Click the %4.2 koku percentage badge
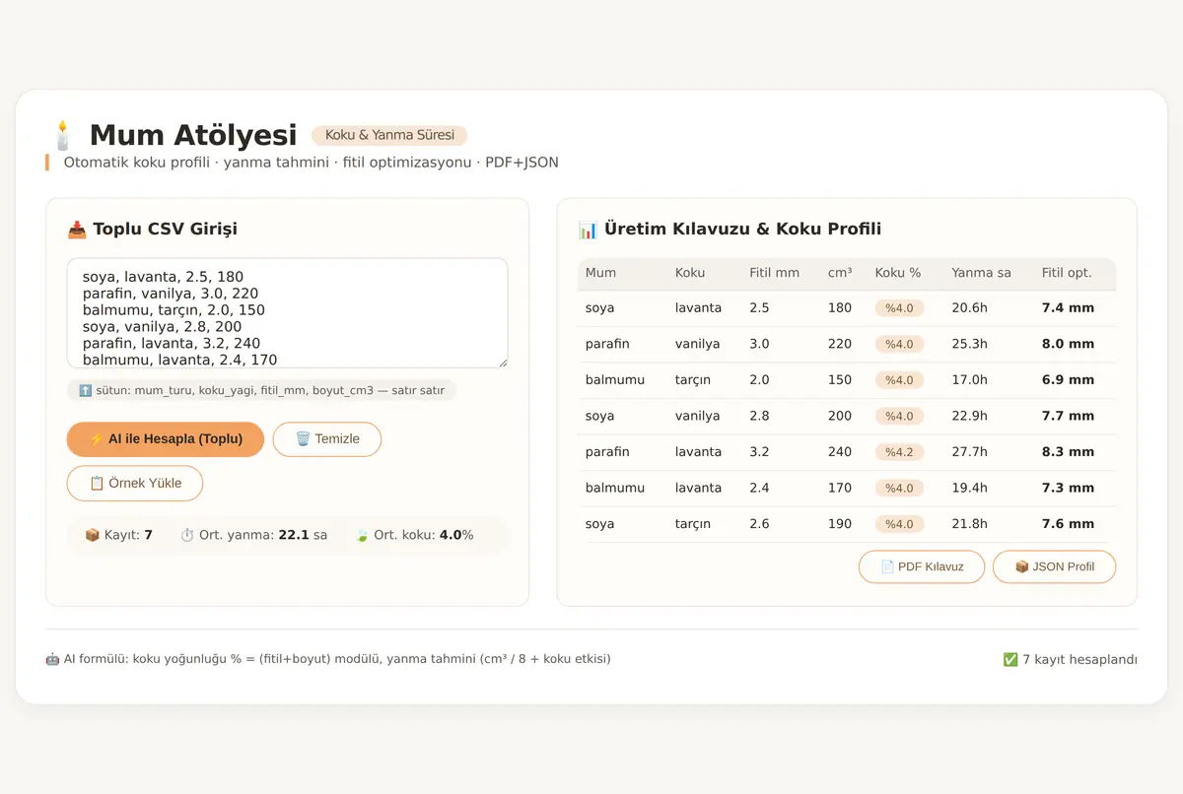 point(899,452)
